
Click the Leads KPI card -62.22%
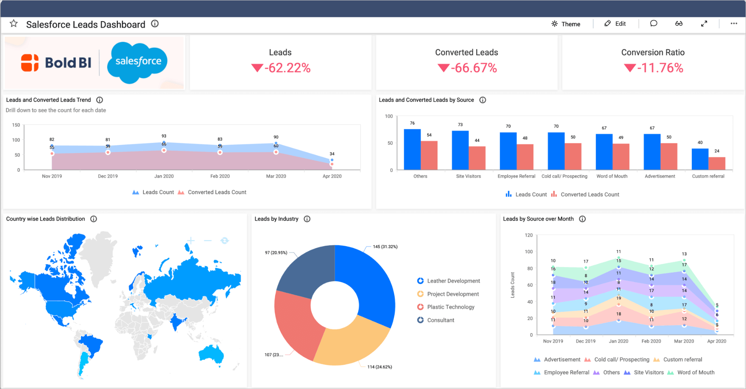tap(280, 62)
